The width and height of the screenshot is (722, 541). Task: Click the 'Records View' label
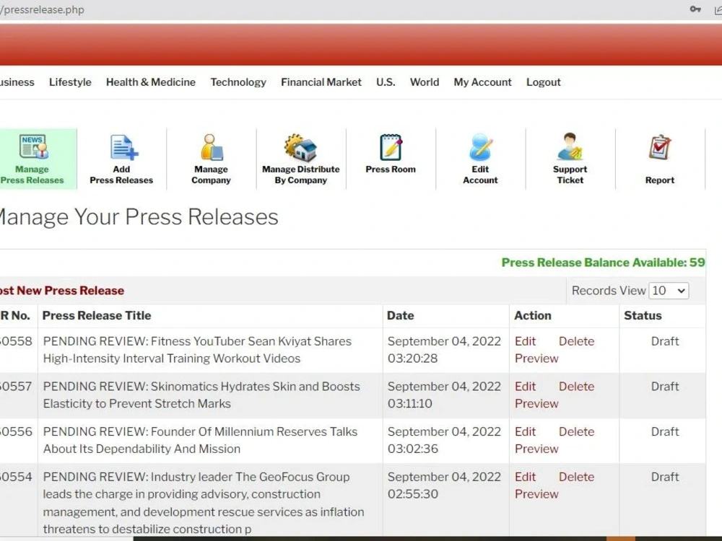click(x=608, y=291)
